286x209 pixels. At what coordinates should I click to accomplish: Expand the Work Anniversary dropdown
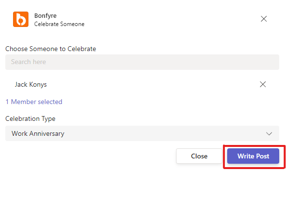pos(142,133)
